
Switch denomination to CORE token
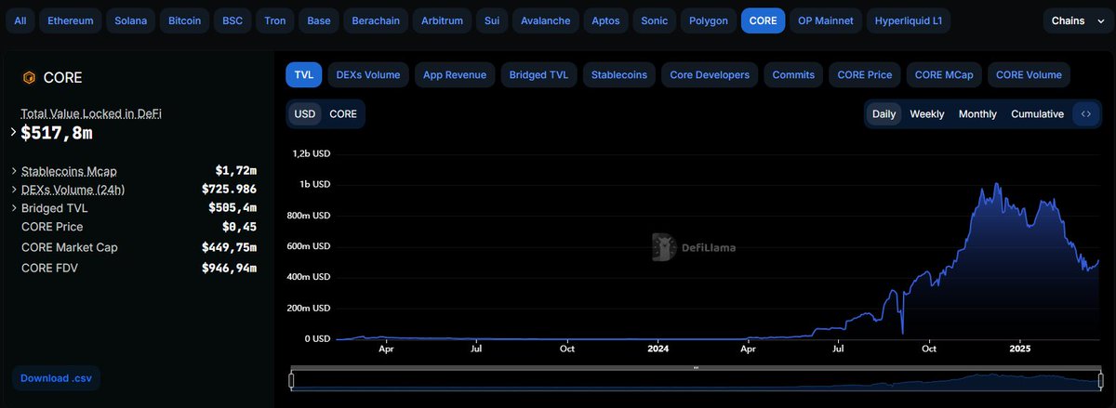click(x=343, y=114)
